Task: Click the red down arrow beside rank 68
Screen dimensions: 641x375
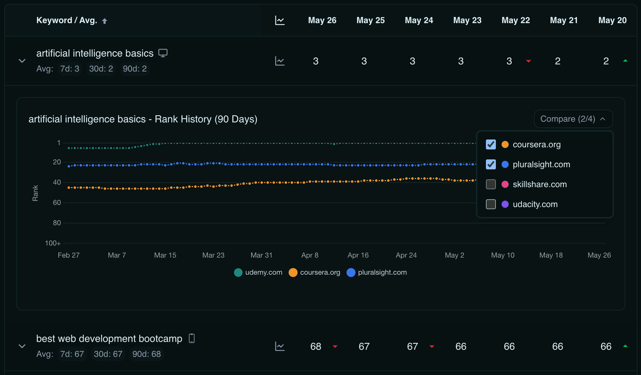Action: [335, 347]
